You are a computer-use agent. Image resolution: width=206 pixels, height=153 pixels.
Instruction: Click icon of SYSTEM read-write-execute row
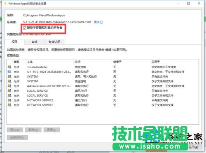(x=9, y=76)
